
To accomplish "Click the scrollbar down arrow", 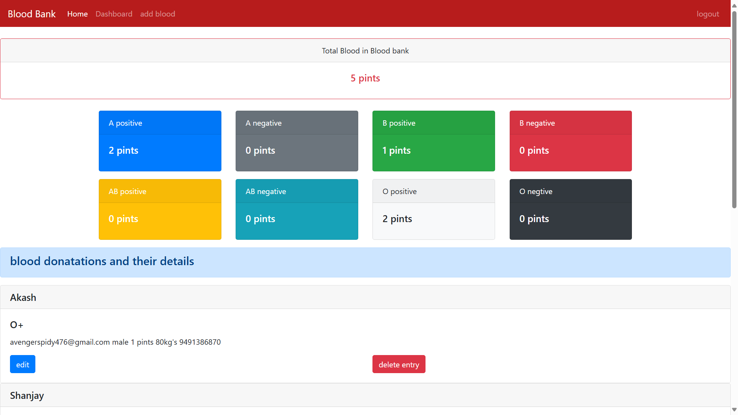I will click(734, 410).
